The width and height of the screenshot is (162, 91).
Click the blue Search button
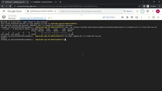click(128, 11)
